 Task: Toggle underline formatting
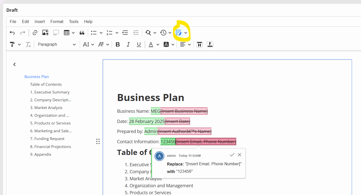tap(139, 44)
